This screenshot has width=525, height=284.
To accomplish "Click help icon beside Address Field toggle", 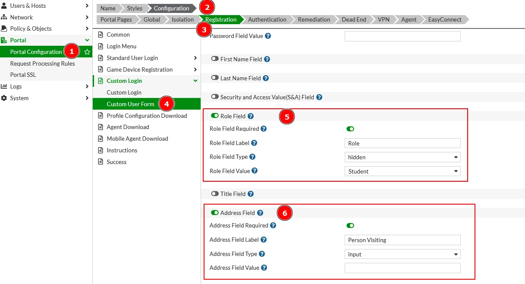I will [260, 213].
